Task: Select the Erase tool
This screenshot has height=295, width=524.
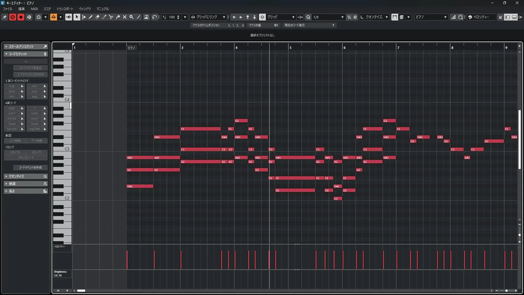Action: point(97,17)
